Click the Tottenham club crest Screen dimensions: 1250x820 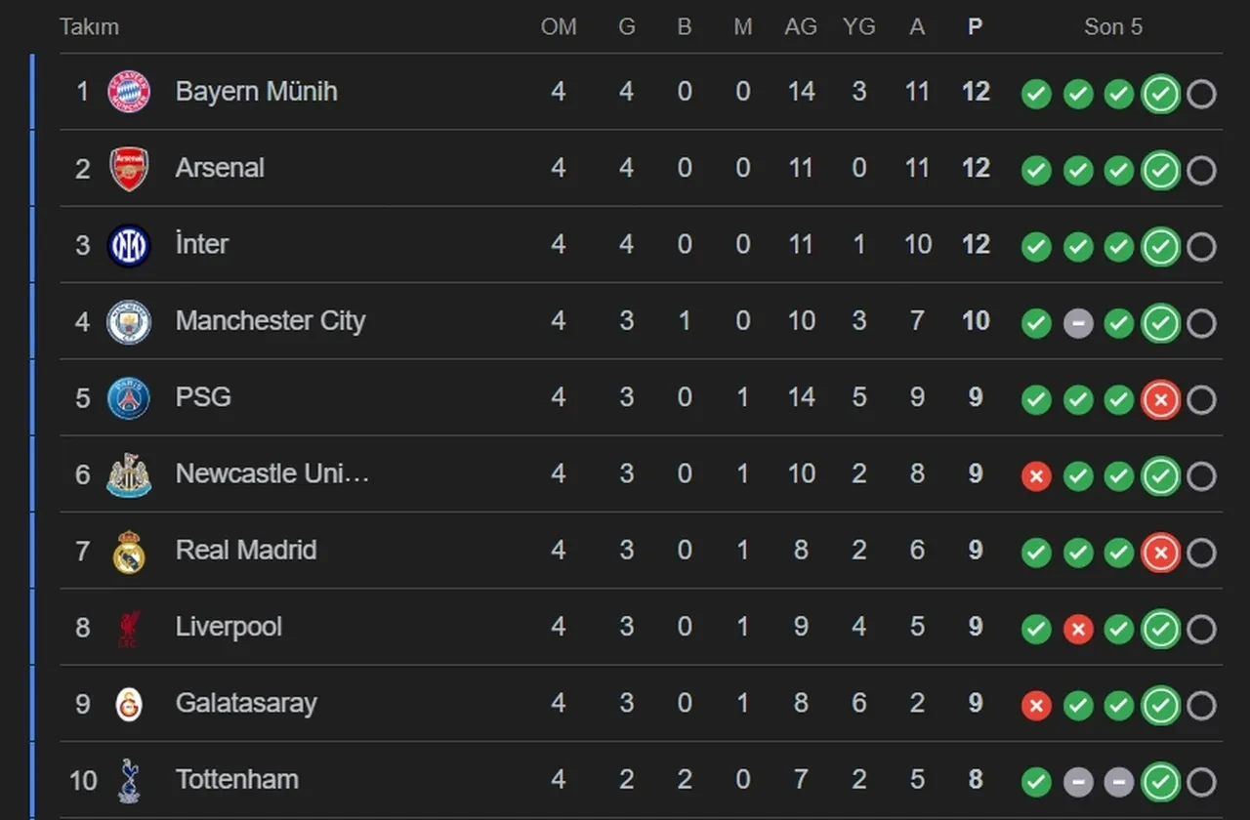(129, 781)
